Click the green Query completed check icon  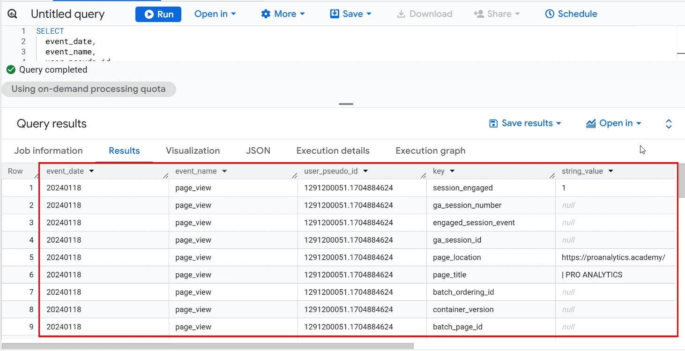click(11, 70)
